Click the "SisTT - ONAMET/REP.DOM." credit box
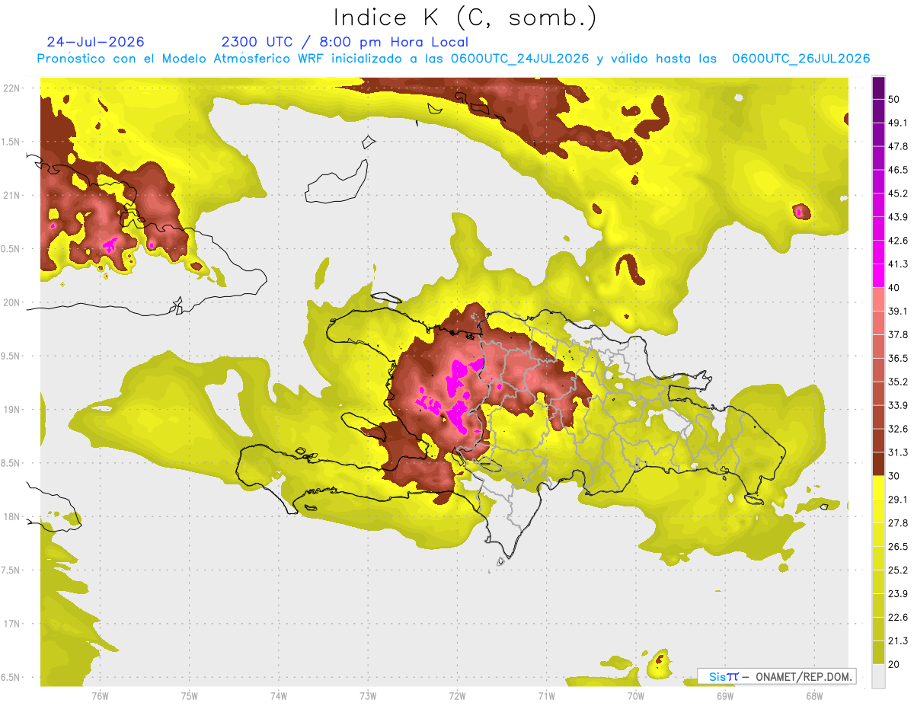The width and height of the screenshot is (914, 706). [x=777, y=676]
